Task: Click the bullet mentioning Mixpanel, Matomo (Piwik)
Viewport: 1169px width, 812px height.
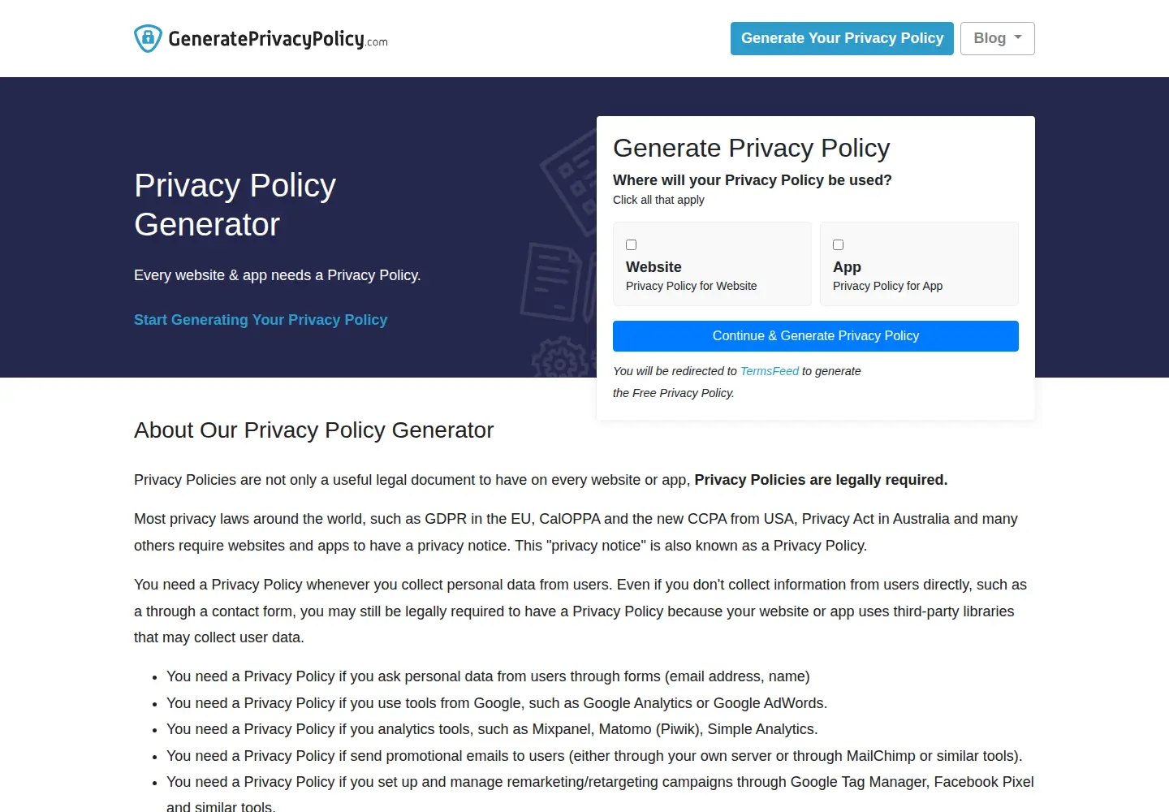Action: pyautogui.click(x=492, y=729)
